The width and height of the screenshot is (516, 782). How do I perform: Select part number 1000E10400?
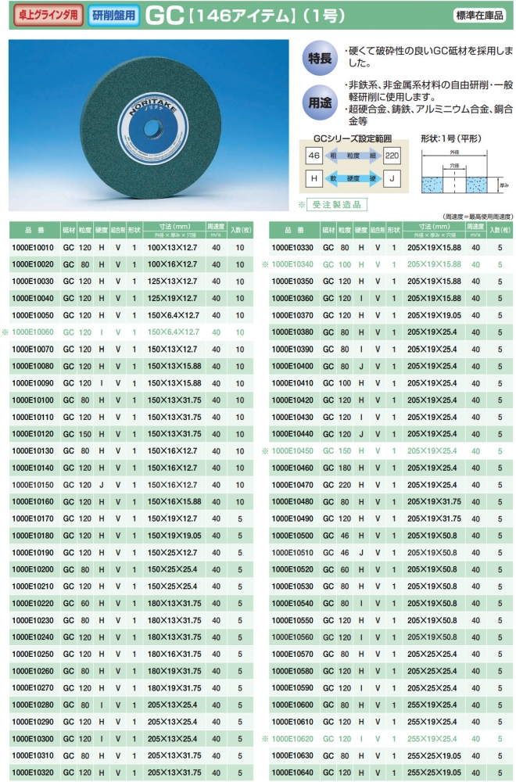click(292, 366)
